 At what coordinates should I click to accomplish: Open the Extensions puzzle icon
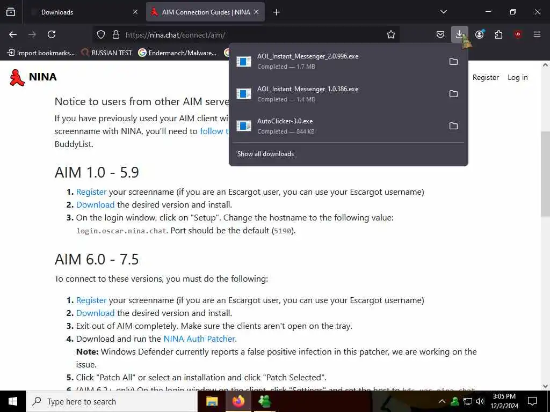pos(498,34)
